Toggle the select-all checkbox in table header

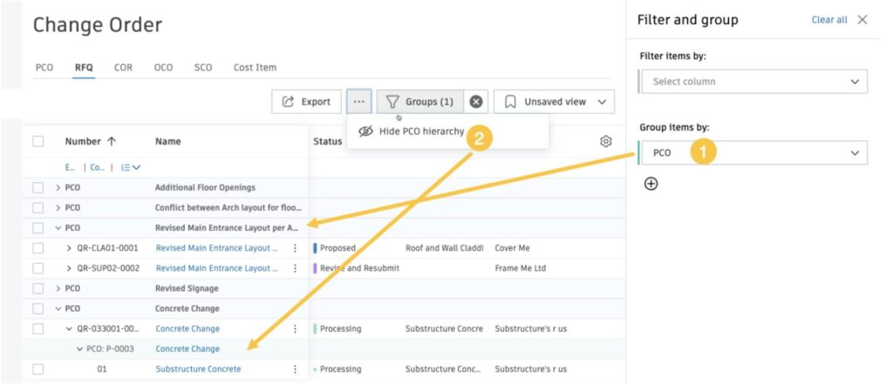pyautogui.click(x=38, y=141)
